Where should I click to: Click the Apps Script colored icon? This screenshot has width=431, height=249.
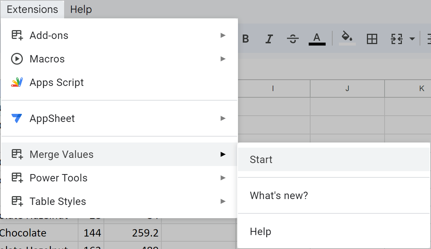coord(16,82)
